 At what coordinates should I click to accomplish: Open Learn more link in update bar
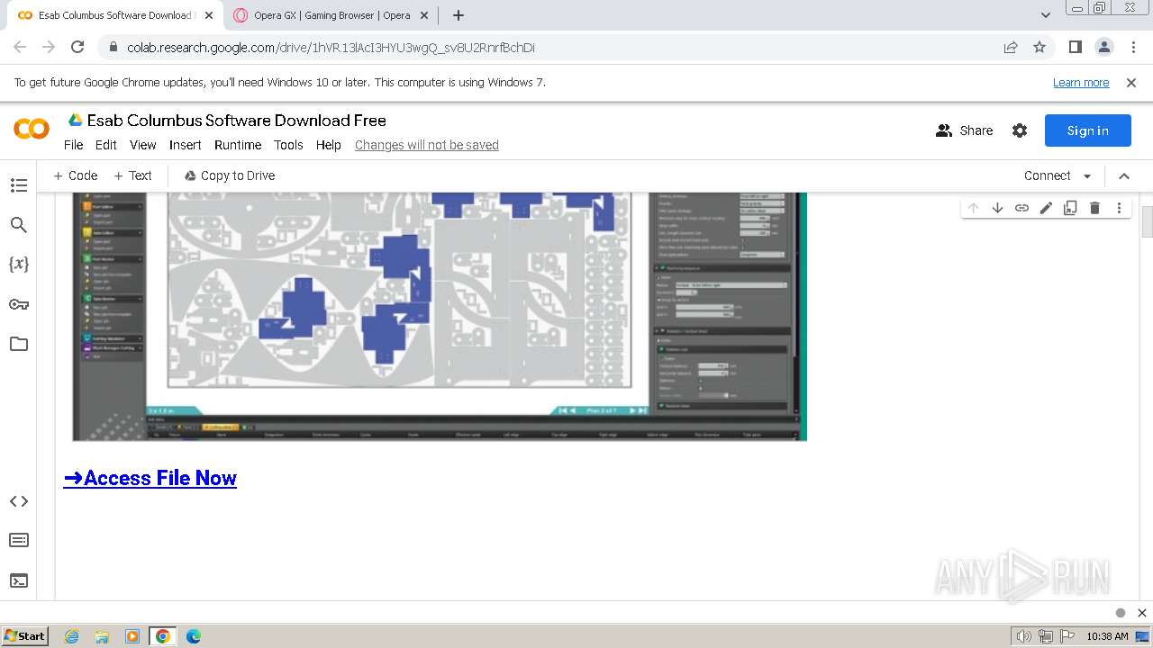tap(1081, 83)
